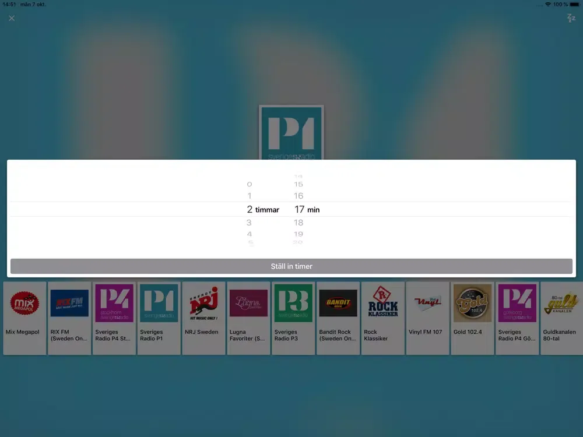Viewport: 583px width, 437px height.
Task: Select Gold 102.4 station tile
Action: (473, 318)
